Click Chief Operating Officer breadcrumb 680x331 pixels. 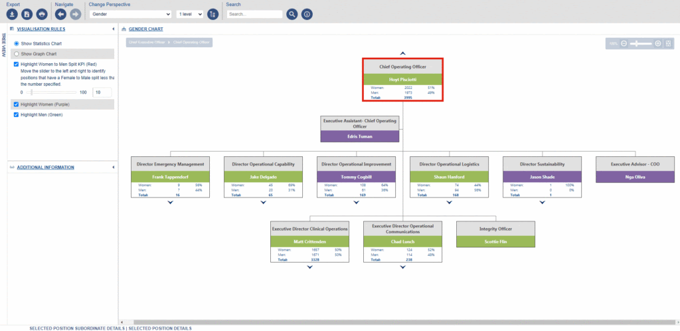[x=191, y=43]
